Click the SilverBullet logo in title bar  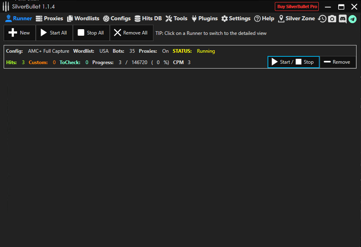[6, 6]
